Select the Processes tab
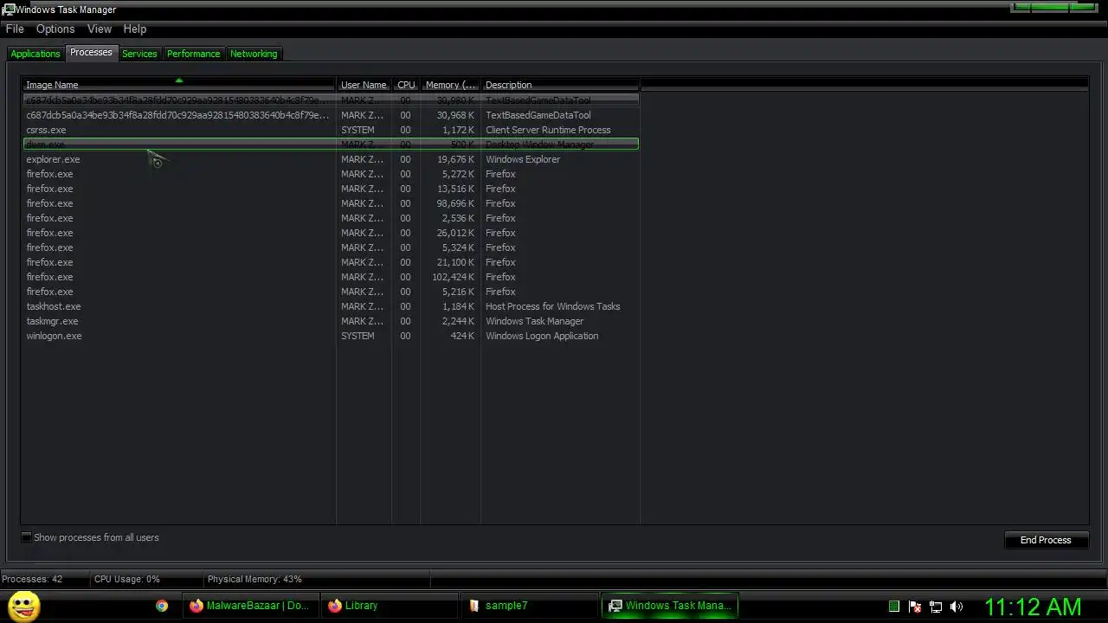This screenshot has height=623, width=1108. (91, 53)
